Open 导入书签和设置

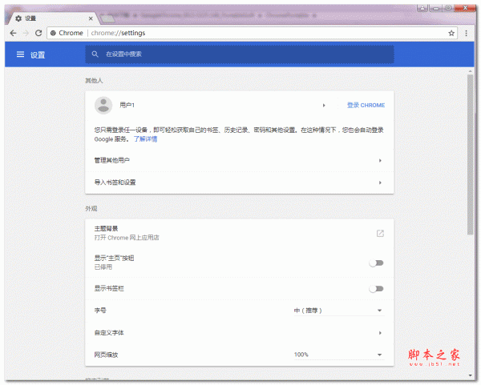point(380,182)
